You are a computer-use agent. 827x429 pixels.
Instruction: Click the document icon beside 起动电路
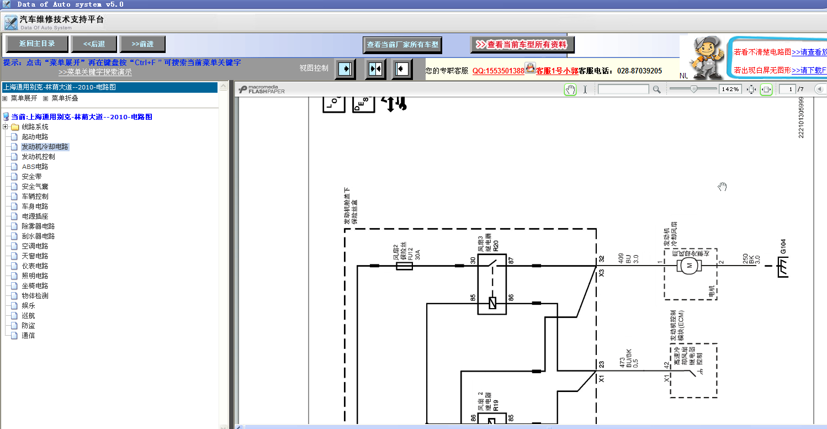click(x=15, y=137)
